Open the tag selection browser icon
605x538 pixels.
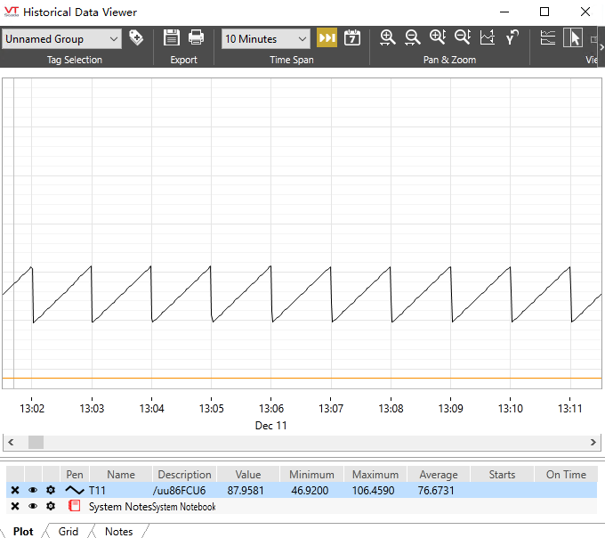136,38
